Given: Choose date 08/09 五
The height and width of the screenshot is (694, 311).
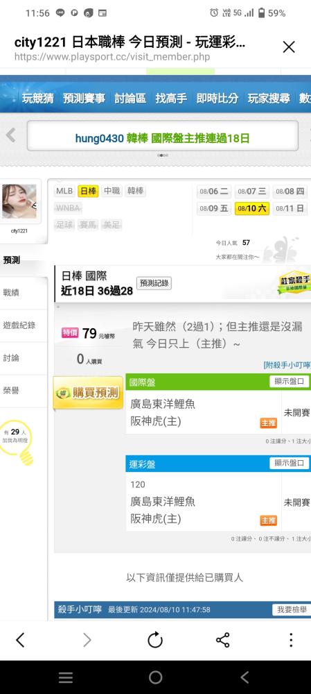Looking at the screenshot, I should click(x=214, y=208).
